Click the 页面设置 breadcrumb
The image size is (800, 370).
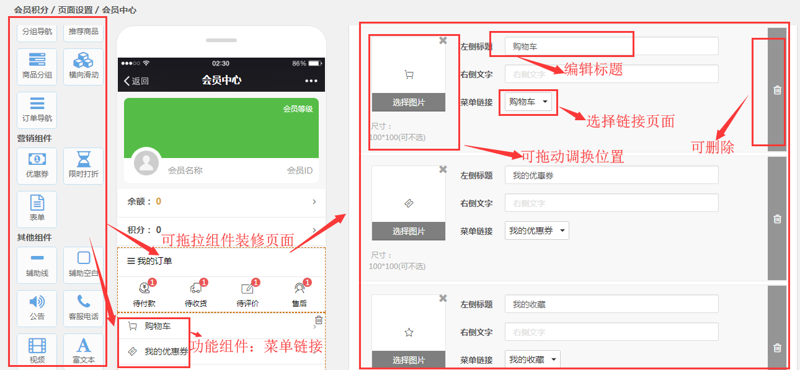[76, 10]
